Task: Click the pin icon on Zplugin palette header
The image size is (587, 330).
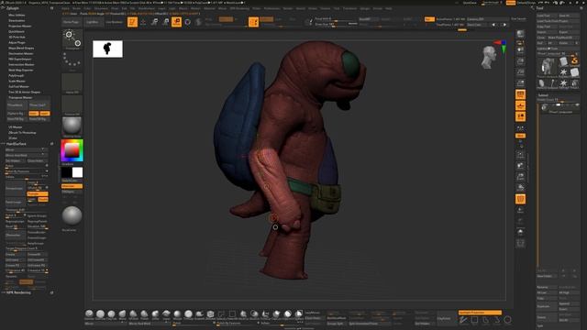Action: (51, 8)
